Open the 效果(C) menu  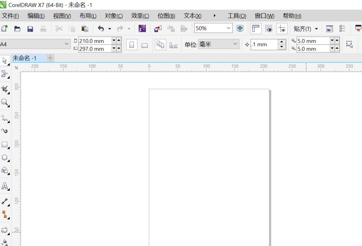[140, 16]
